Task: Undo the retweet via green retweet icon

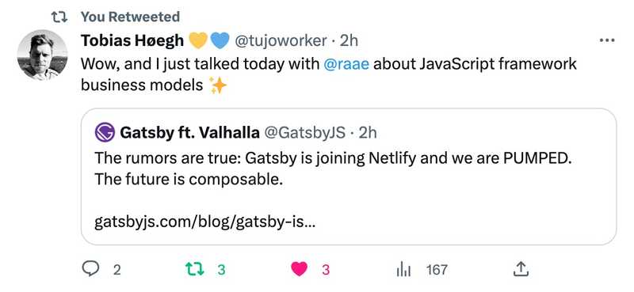Action: pos(194,268)
